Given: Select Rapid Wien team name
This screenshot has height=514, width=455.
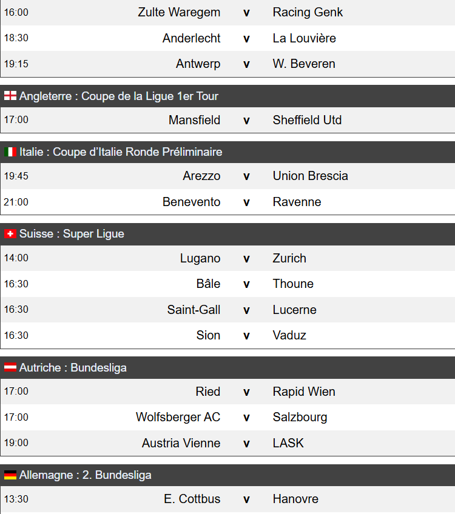Looking at the screenshot, I should coord(304,392).
